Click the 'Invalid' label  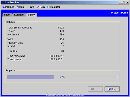11,46
